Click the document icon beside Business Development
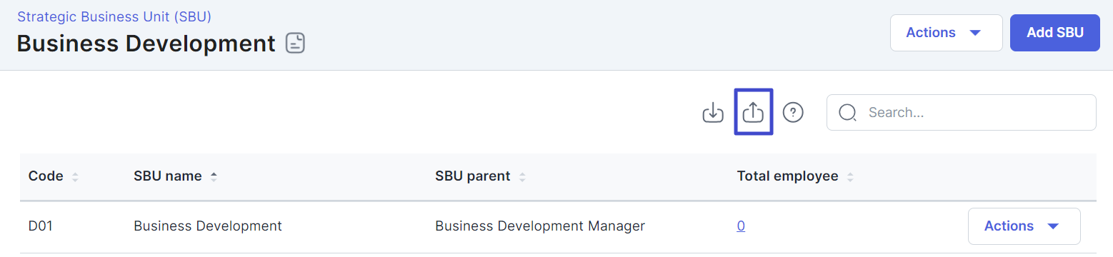Screen dimensions: 1113x257 pos(295,44)
